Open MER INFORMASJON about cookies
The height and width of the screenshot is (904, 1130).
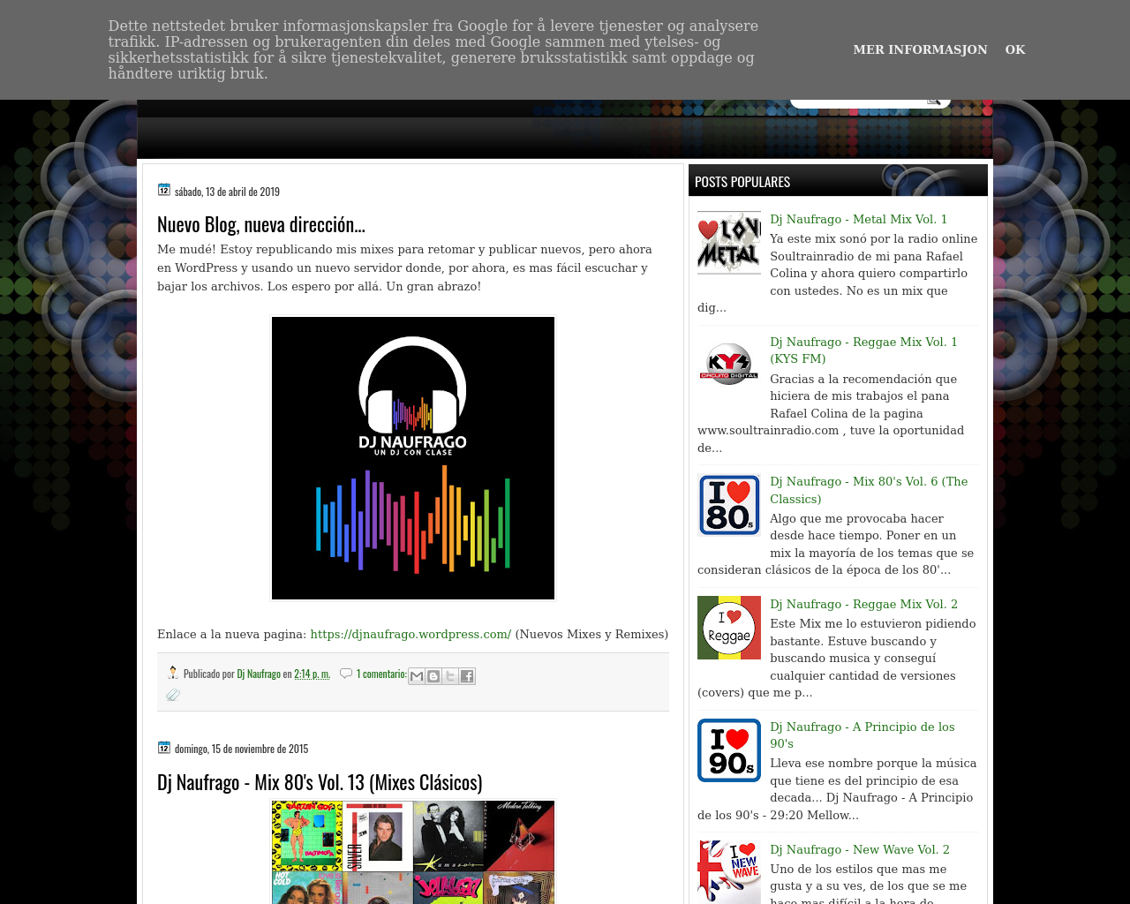[x=920, y=49]
